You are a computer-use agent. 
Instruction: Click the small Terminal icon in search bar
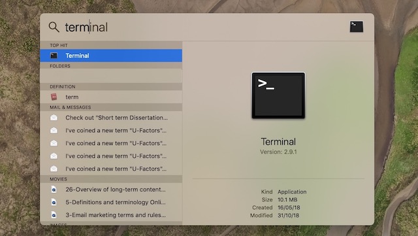[357, 27]
